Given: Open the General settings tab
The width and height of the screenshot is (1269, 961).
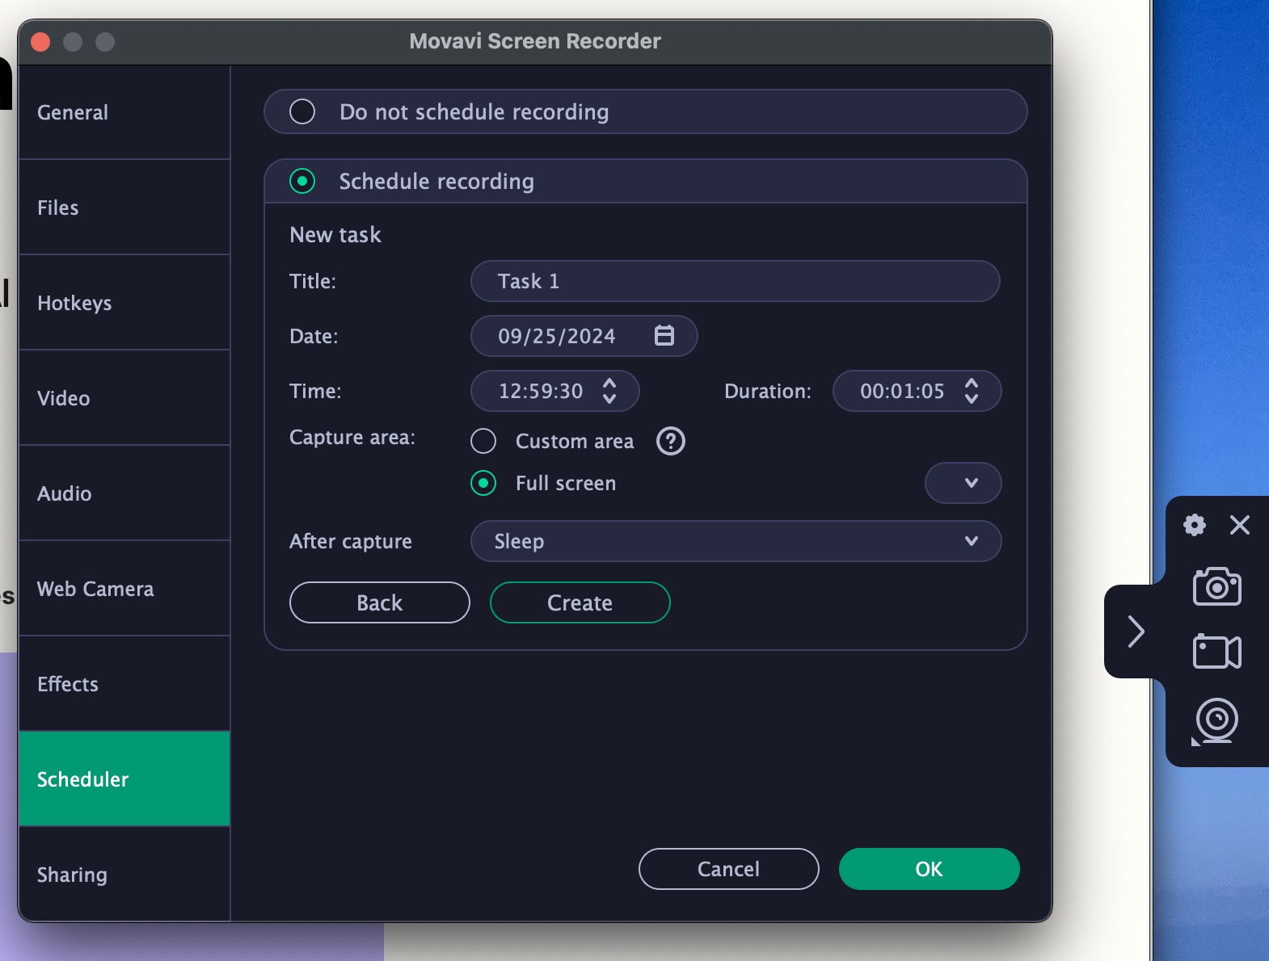Looking at the screenshot, I should pyautogui.click(x=124, y=112).
